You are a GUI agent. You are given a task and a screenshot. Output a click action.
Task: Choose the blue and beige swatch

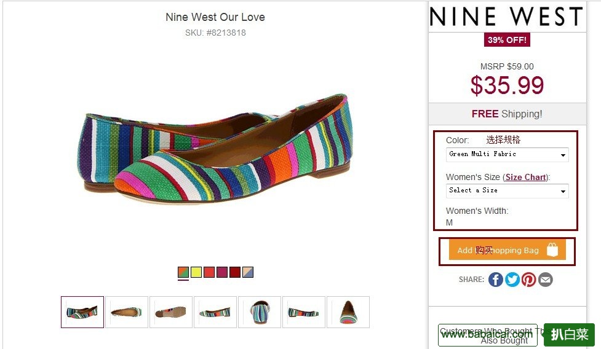tap(248, 272)
